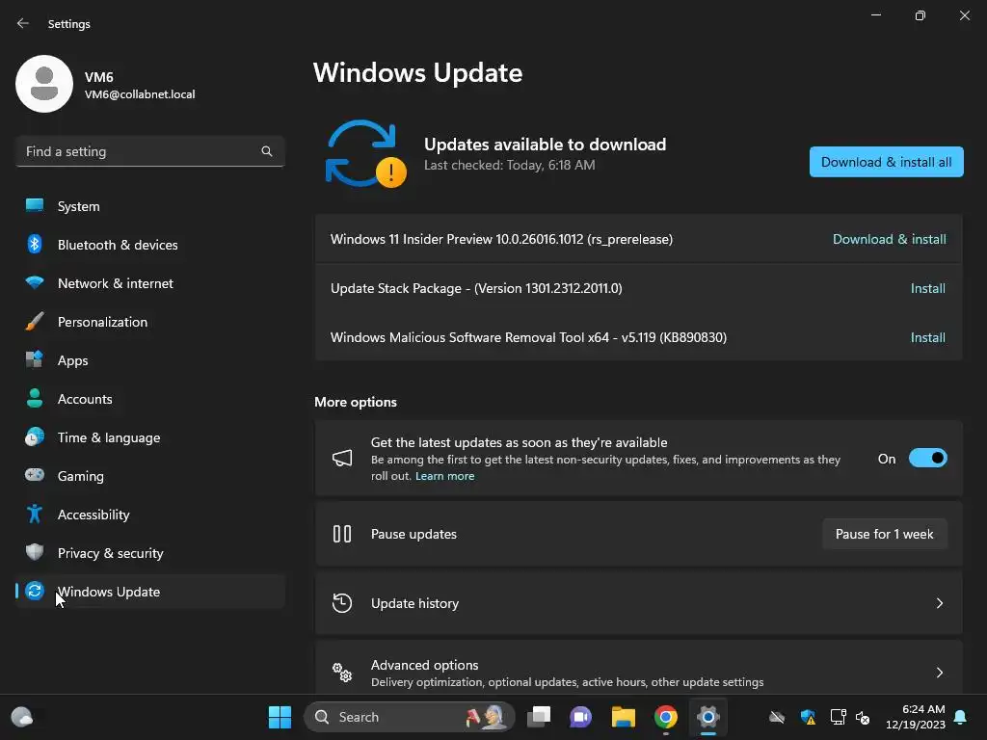Click the Settings gear in the taskbar
The image size is (987, 740).
(x=708, y=717)
